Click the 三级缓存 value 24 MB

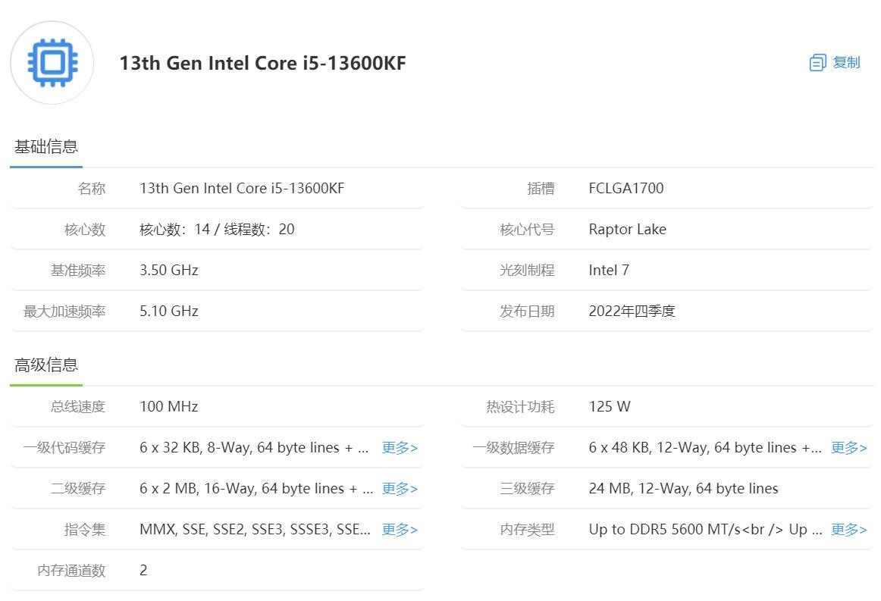tap(683, 489)
